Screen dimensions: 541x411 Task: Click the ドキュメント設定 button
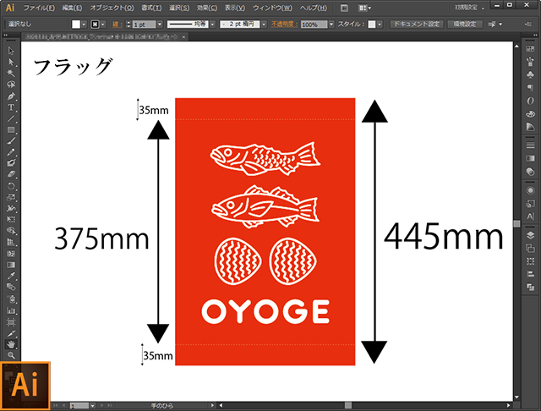coord(415,25)
